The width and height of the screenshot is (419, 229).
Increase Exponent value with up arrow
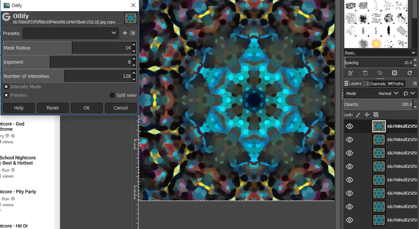point(134,59)
